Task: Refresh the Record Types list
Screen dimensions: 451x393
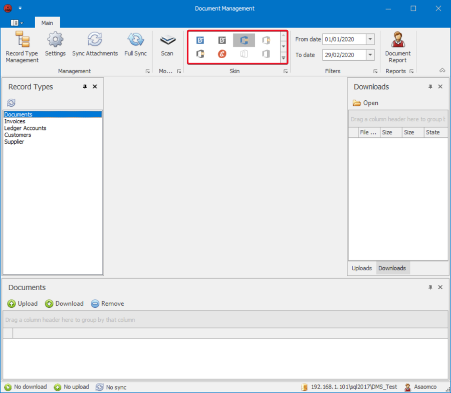Action: 11,103
